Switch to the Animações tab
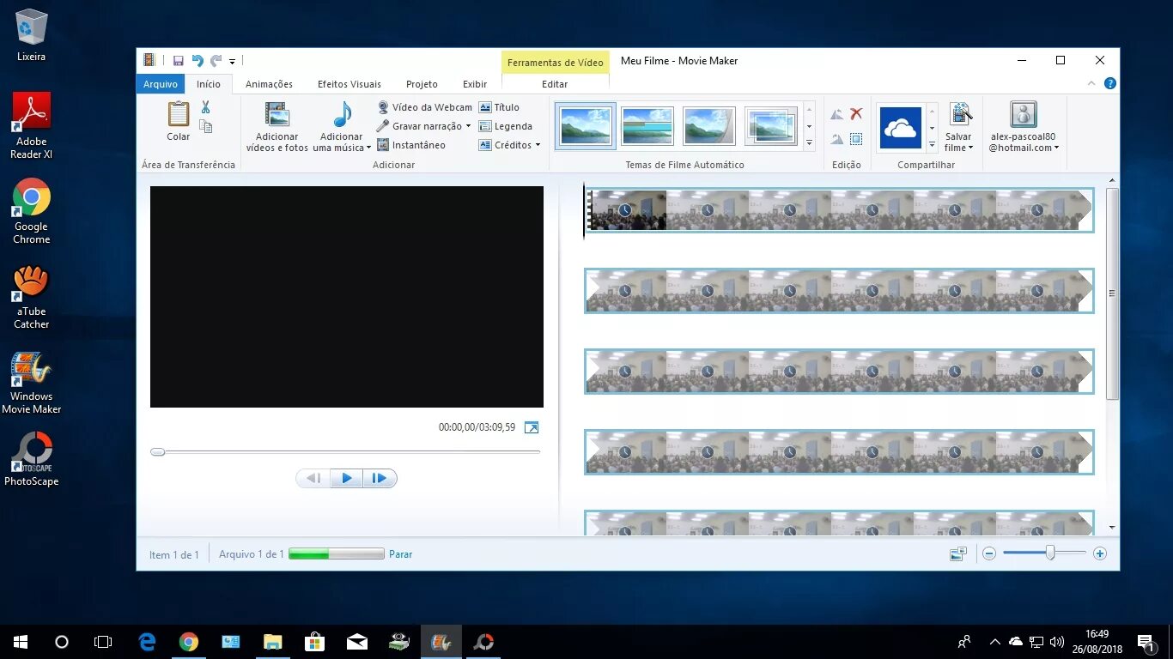The height and width of the screenshot is (659, 1173). click(x=269, y=84)
